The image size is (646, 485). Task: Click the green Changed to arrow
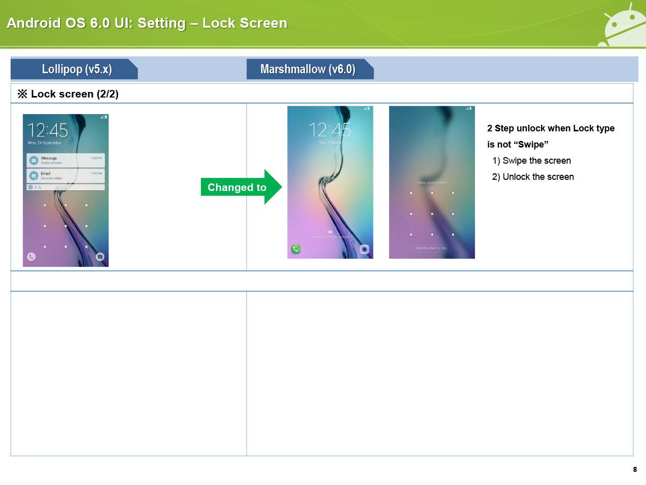(240, 187)
